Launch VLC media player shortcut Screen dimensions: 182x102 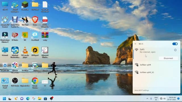[25, 52]
